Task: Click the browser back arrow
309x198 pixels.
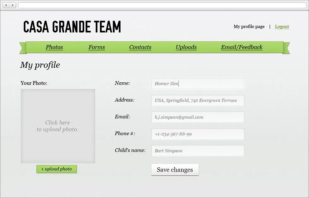Action: [6, 5]
